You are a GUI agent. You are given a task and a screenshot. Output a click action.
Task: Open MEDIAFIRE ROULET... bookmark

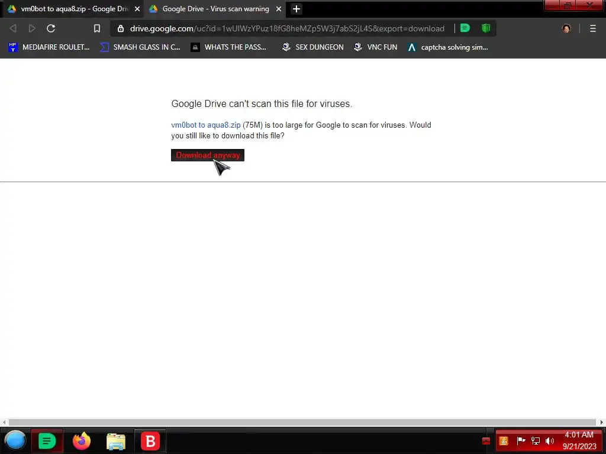click(49, 47)
